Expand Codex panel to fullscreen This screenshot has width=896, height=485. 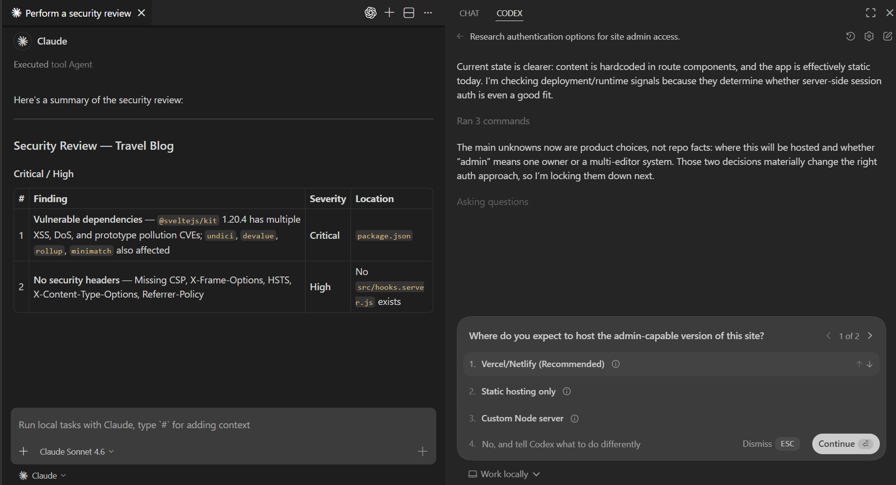pos(871,13)
